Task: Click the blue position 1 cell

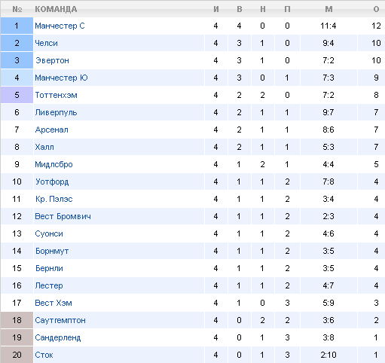Action: click(17, 26)
